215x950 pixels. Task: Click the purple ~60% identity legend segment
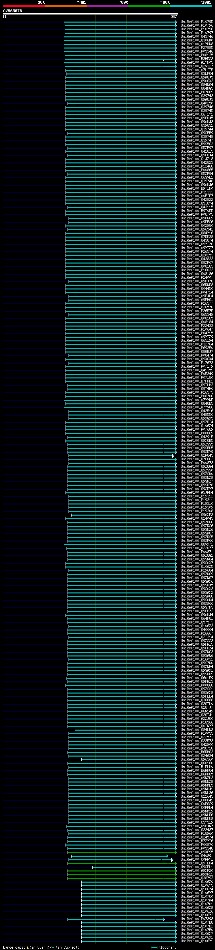pyautogui.click(x=107, y=6)
